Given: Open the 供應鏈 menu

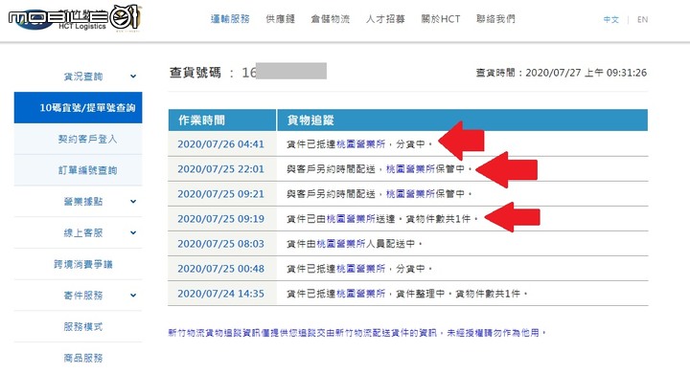Looking at the screenshot, I should pos(280,19).
